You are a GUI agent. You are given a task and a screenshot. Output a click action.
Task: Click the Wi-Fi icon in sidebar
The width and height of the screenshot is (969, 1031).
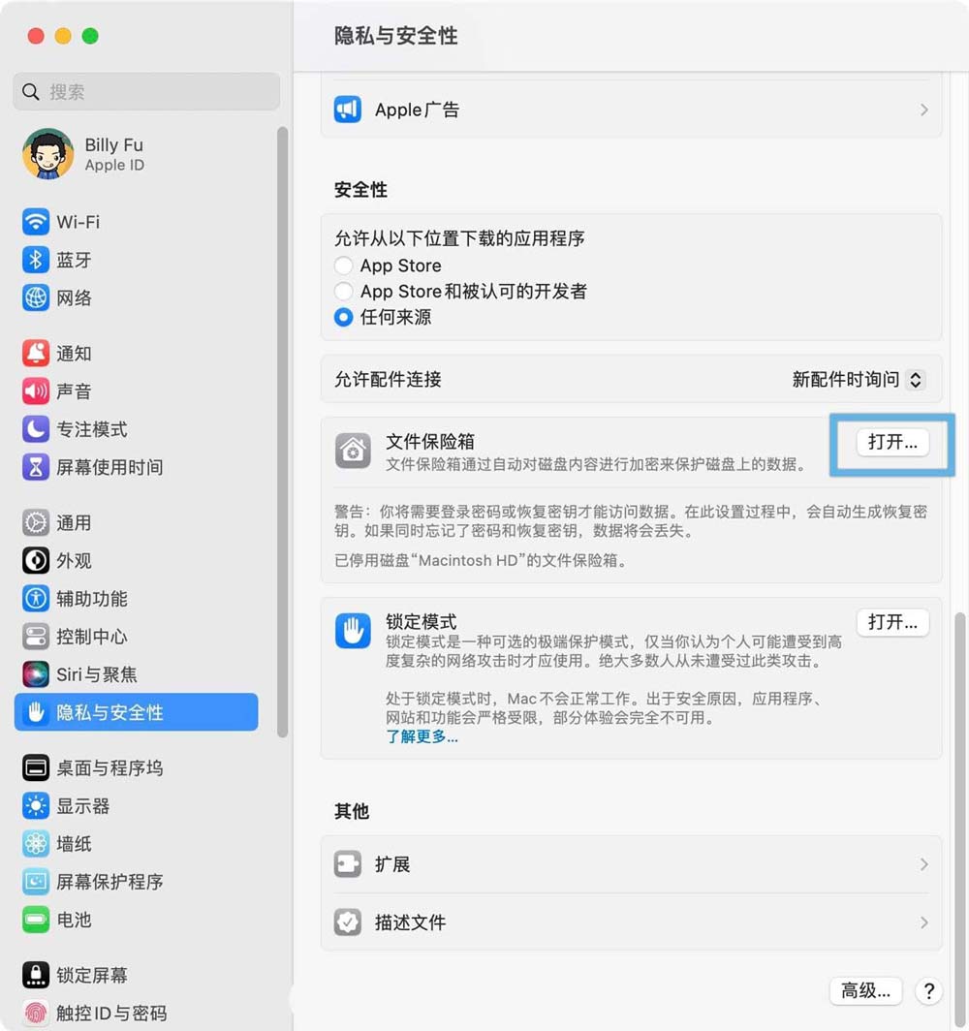coord(36,222)
